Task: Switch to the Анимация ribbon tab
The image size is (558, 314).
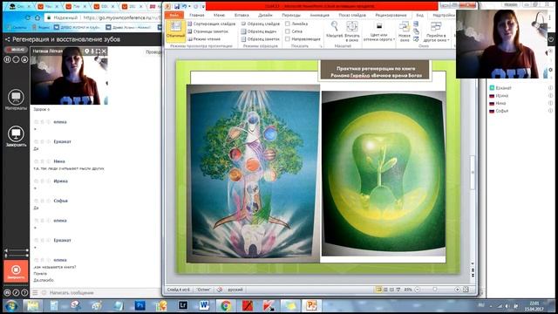Action: [x=319, y=16]
